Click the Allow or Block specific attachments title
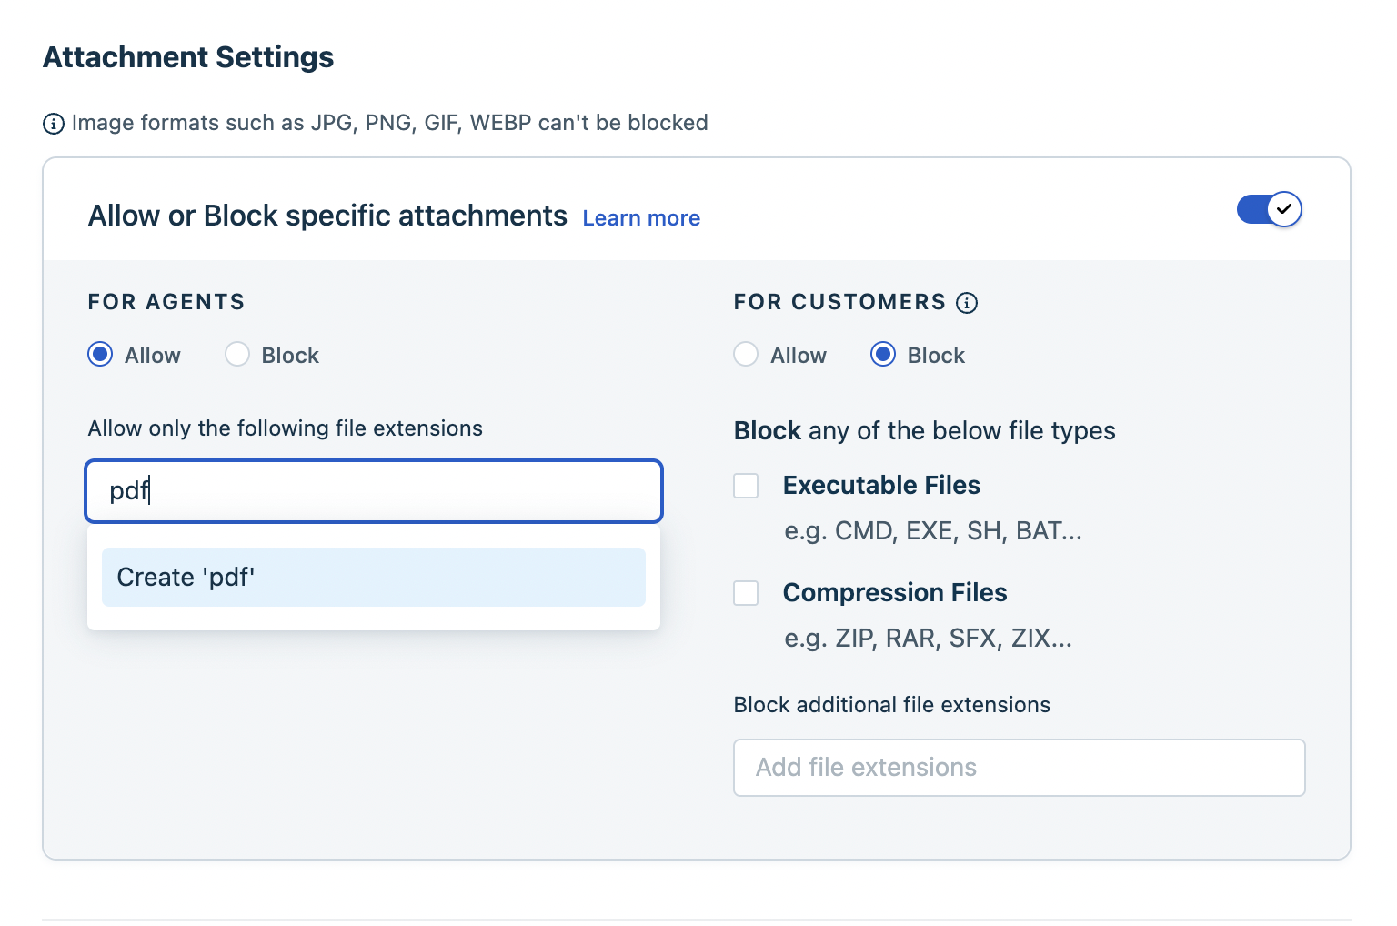The height and width of the screenshot is (926, 1397). [327, 216]
